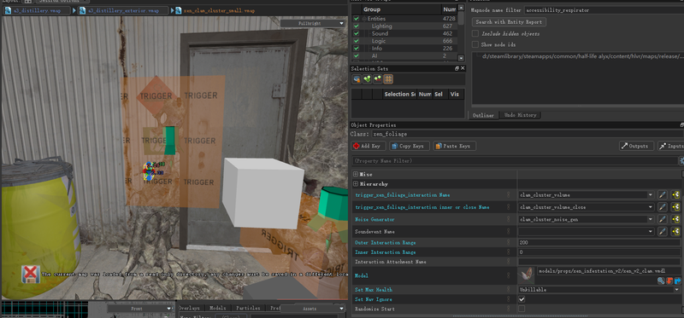This screenshot has width=684, height=318.
Task: Uncheck Set Nav Ignore checkbox
Action: (x=522, y=299)
